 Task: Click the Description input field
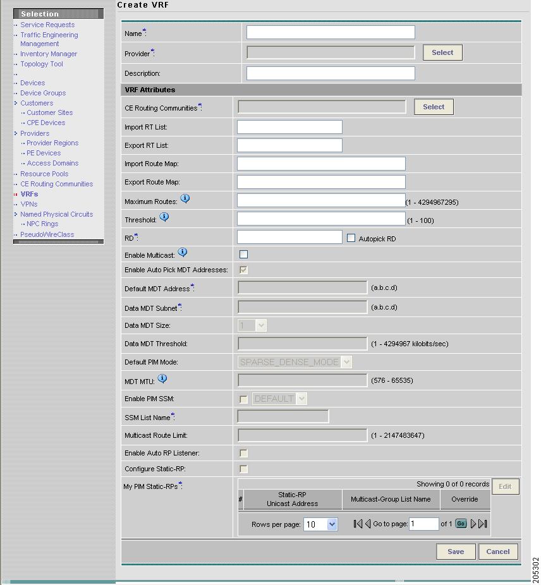[x=331, y=73]
